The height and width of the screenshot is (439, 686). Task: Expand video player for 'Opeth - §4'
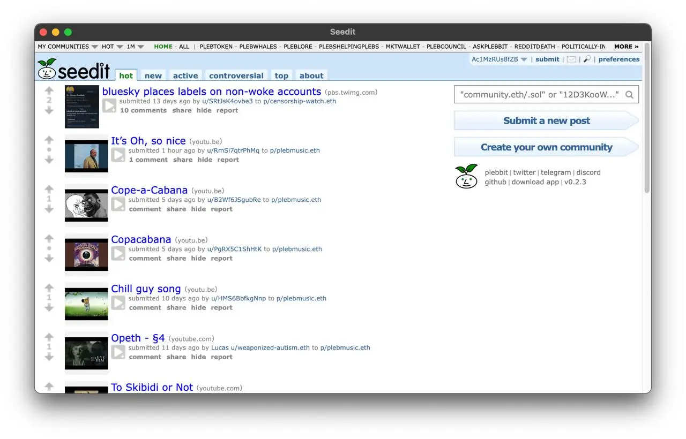click(x=118, y=352)
